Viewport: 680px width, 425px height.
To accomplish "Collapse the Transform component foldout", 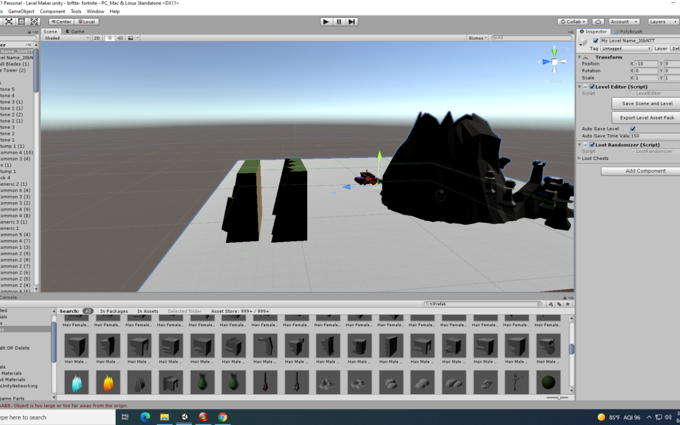I will (x=580, y=57).
